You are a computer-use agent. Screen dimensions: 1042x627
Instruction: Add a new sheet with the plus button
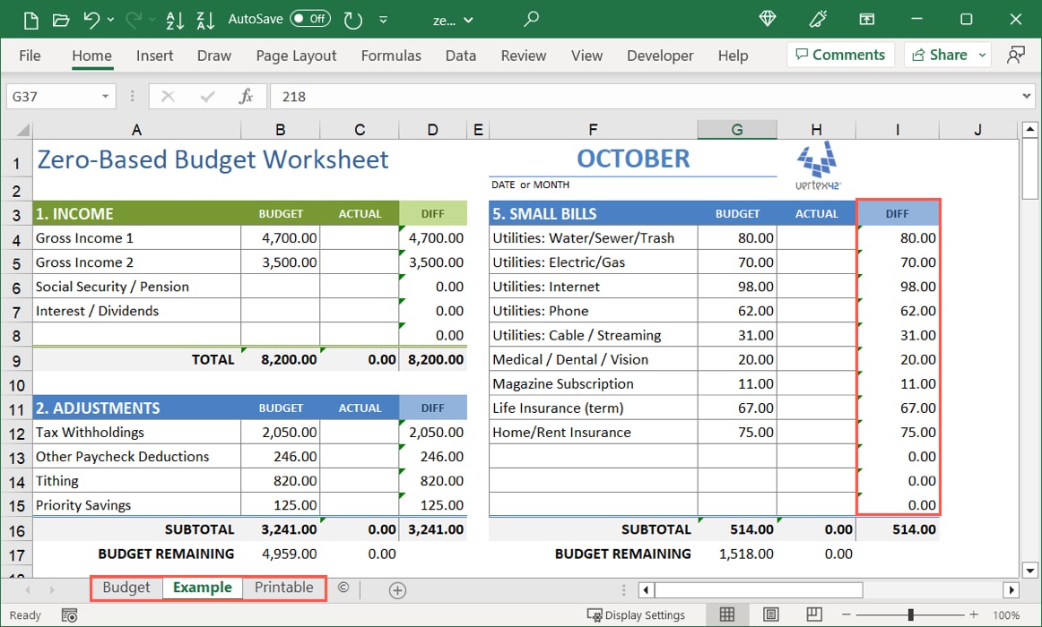(x=396, y=589)
